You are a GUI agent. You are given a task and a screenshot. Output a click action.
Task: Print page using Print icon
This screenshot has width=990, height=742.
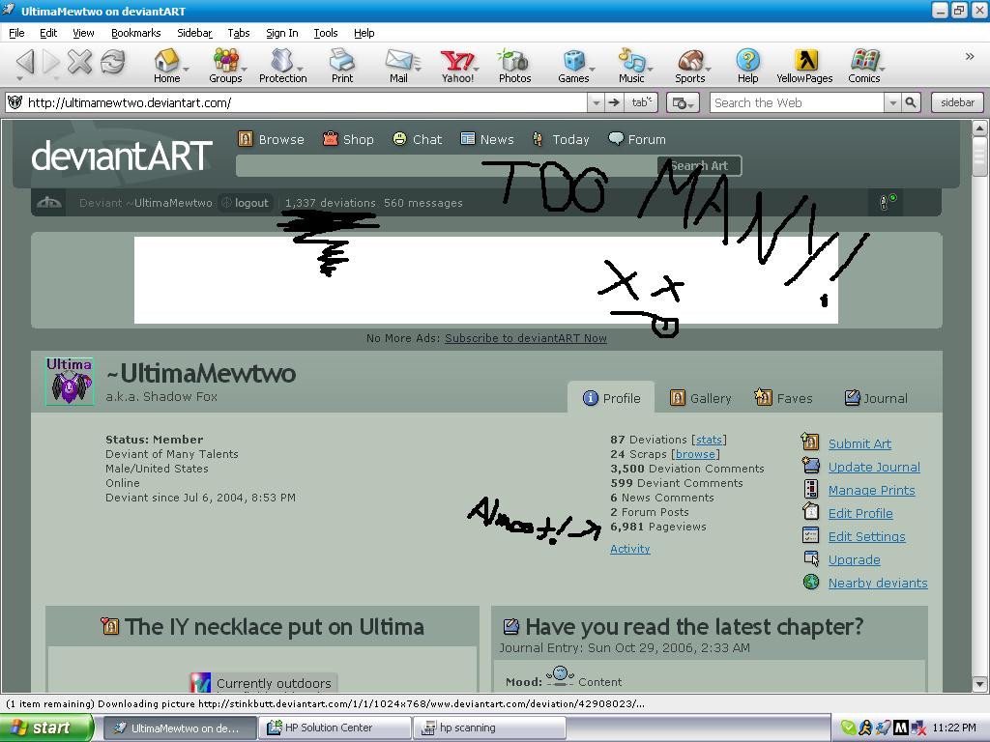pos(342,67)
